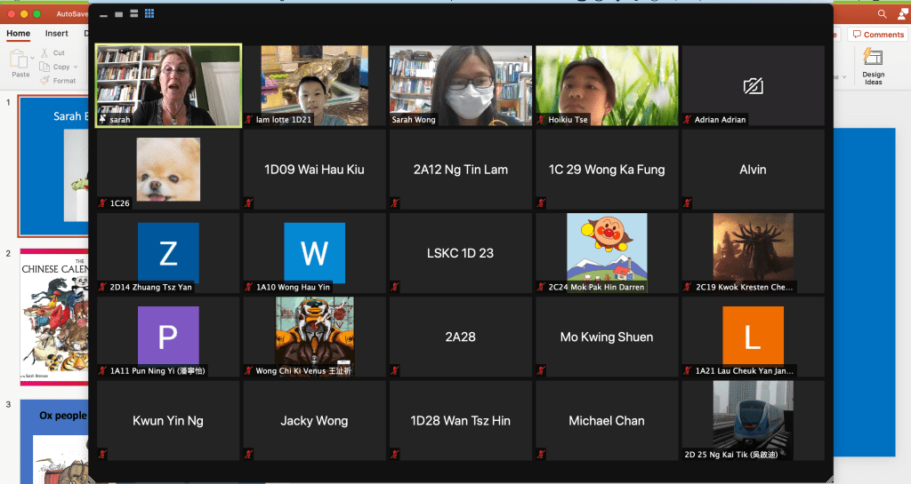The height and width of the screenshot is (484, 911).
Task: Select the single thumbnail view icon
Action: [118, 14]
